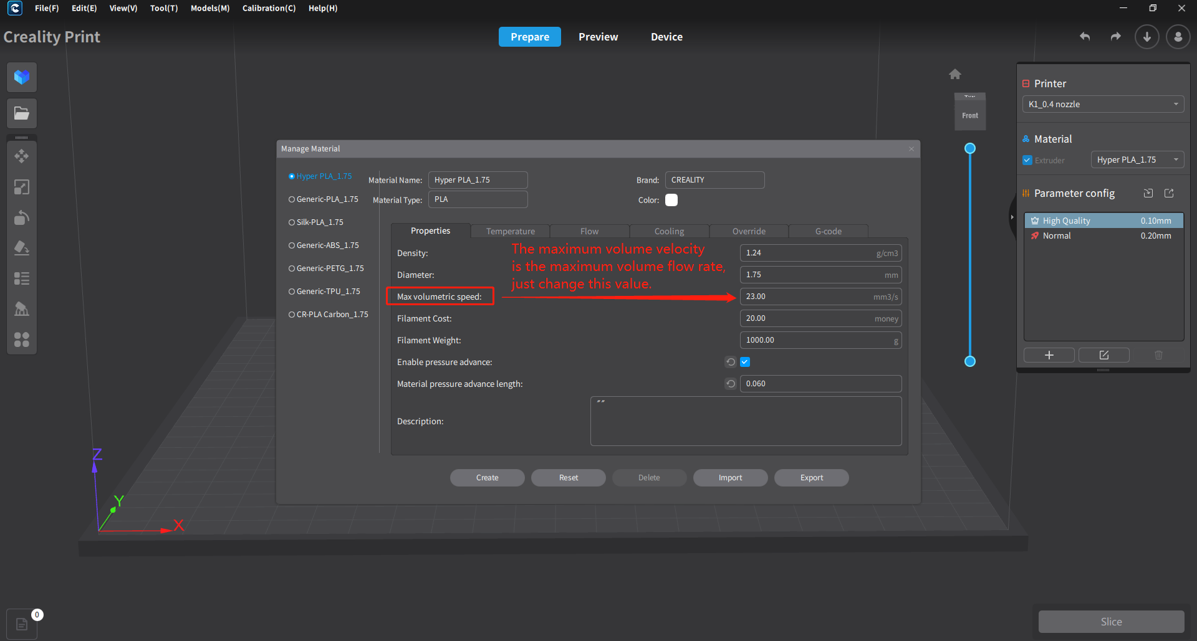Screen dimensions: 1197x641
Task: Select the support tool icon
Action: (x=22, y=309)
